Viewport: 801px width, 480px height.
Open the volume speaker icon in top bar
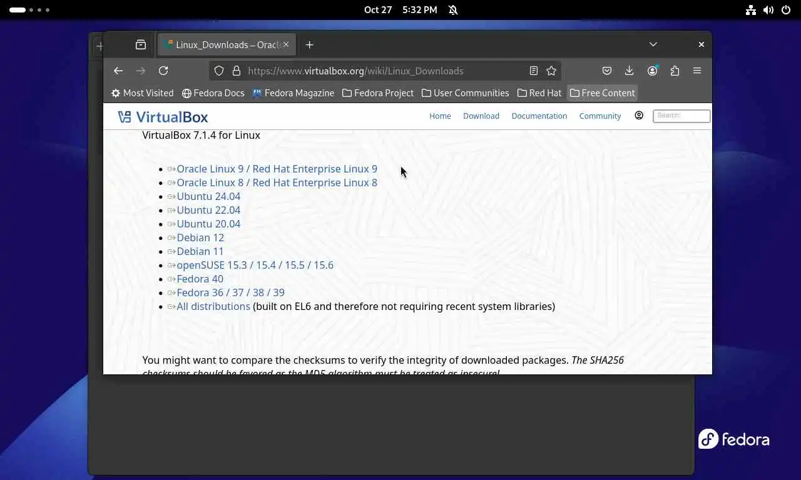(768, 10)
